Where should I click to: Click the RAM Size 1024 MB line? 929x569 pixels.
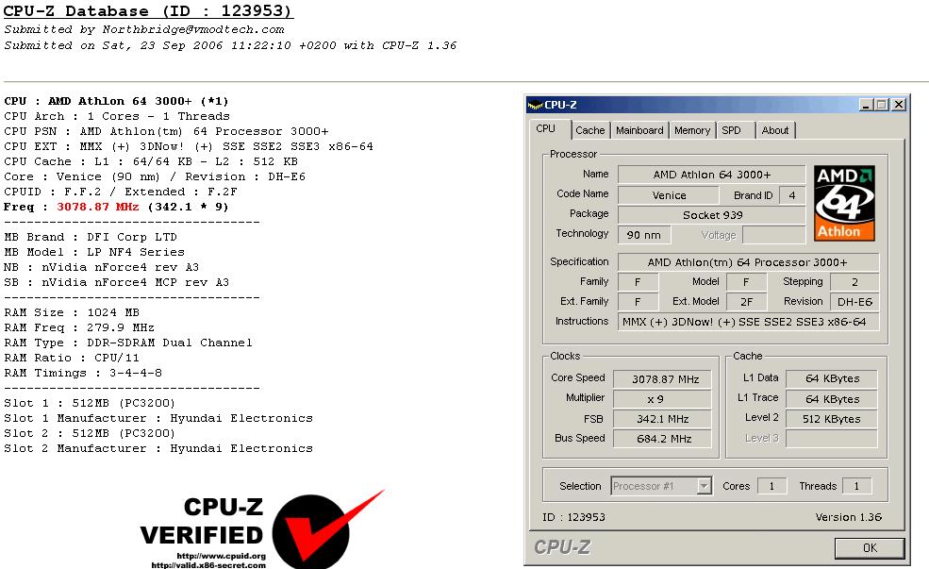[x=71, y=312]
